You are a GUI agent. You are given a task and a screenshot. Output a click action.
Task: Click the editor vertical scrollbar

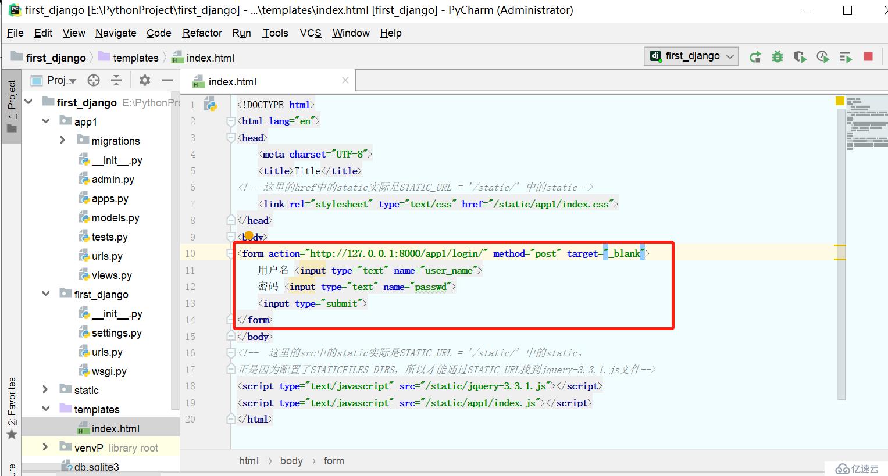tap(841, 256)
